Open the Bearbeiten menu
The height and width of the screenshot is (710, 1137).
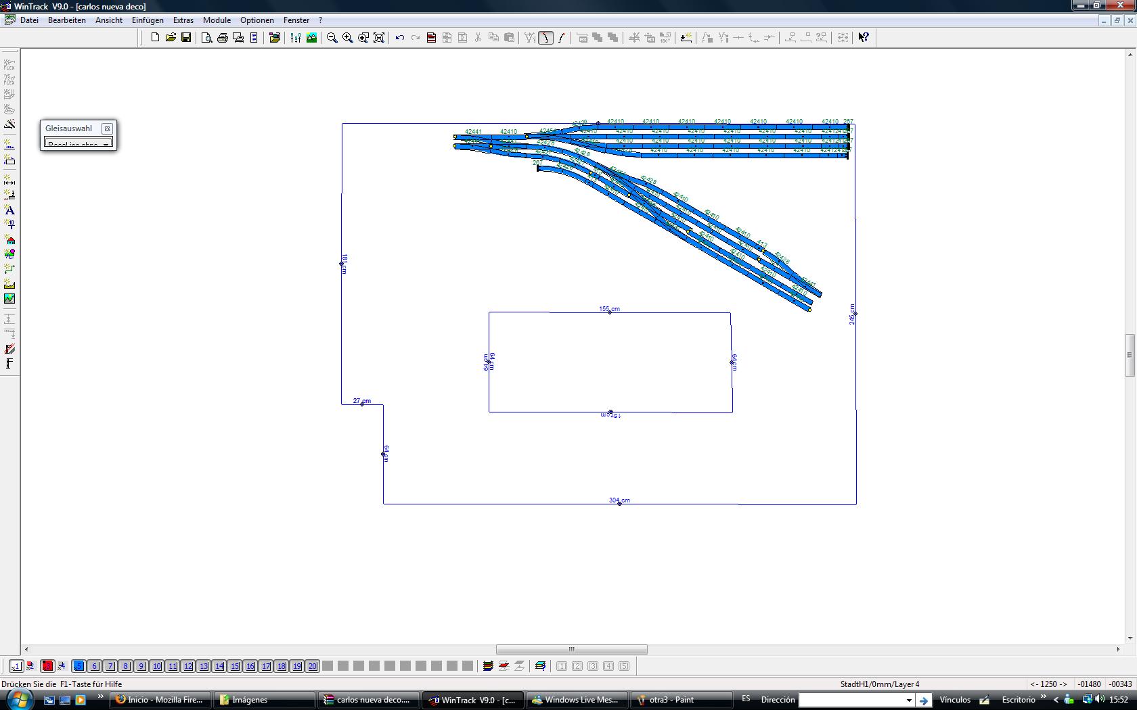67,20
